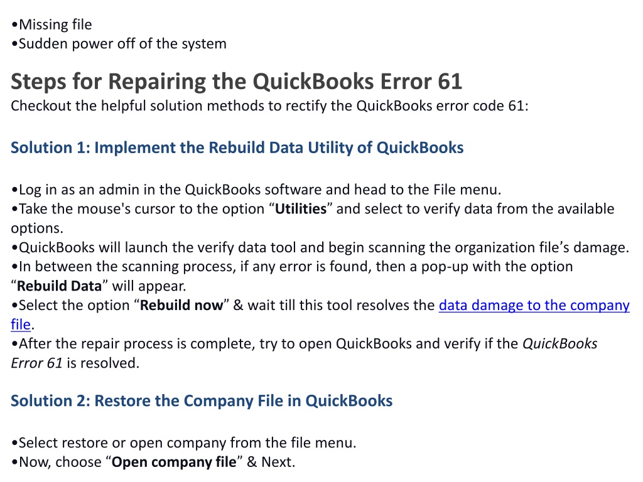Click the bold Open company file text
Screen dimensions: 643x482
click(174, 463)
